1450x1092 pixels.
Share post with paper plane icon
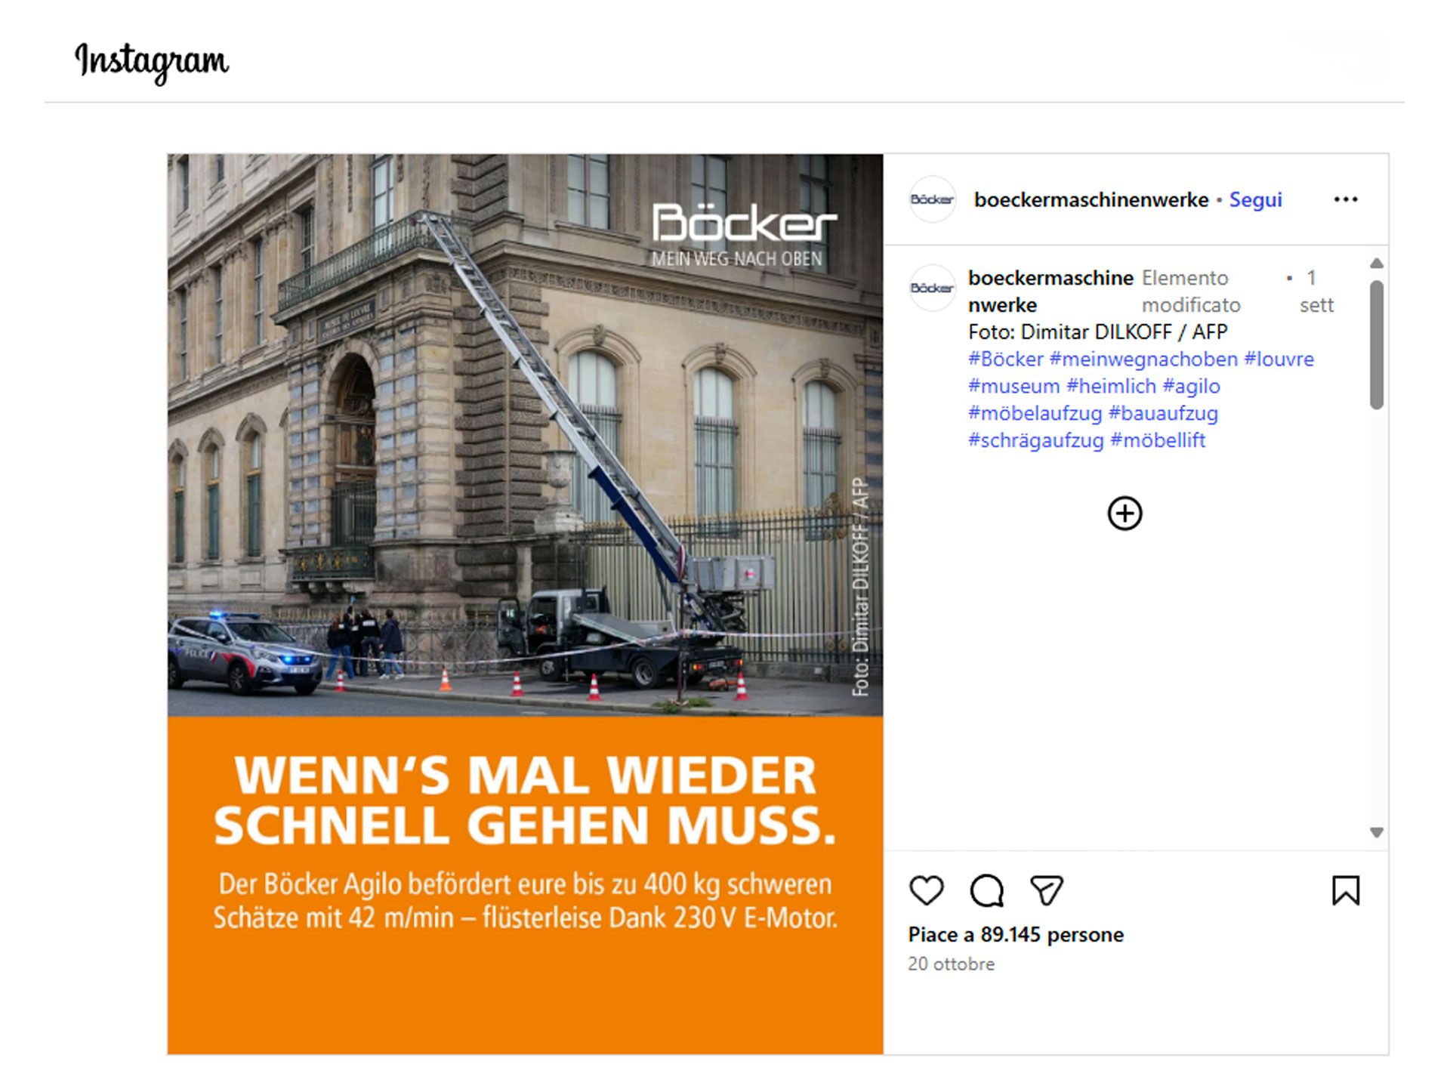coord(1047,890)
